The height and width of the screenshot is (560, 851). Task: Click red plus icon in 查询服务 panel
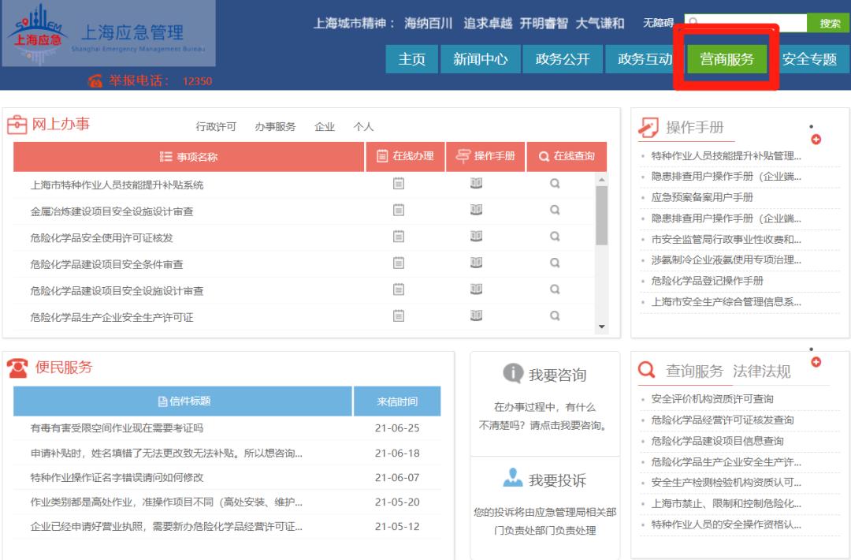coord(816,361)
